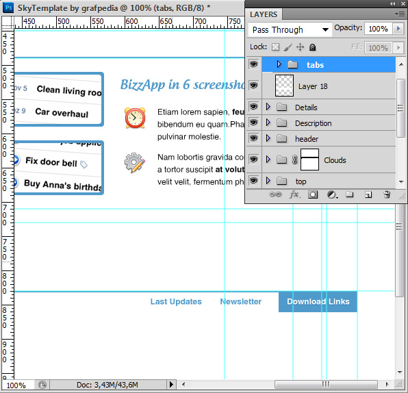Click Lock image pixels brush icon

288,47
